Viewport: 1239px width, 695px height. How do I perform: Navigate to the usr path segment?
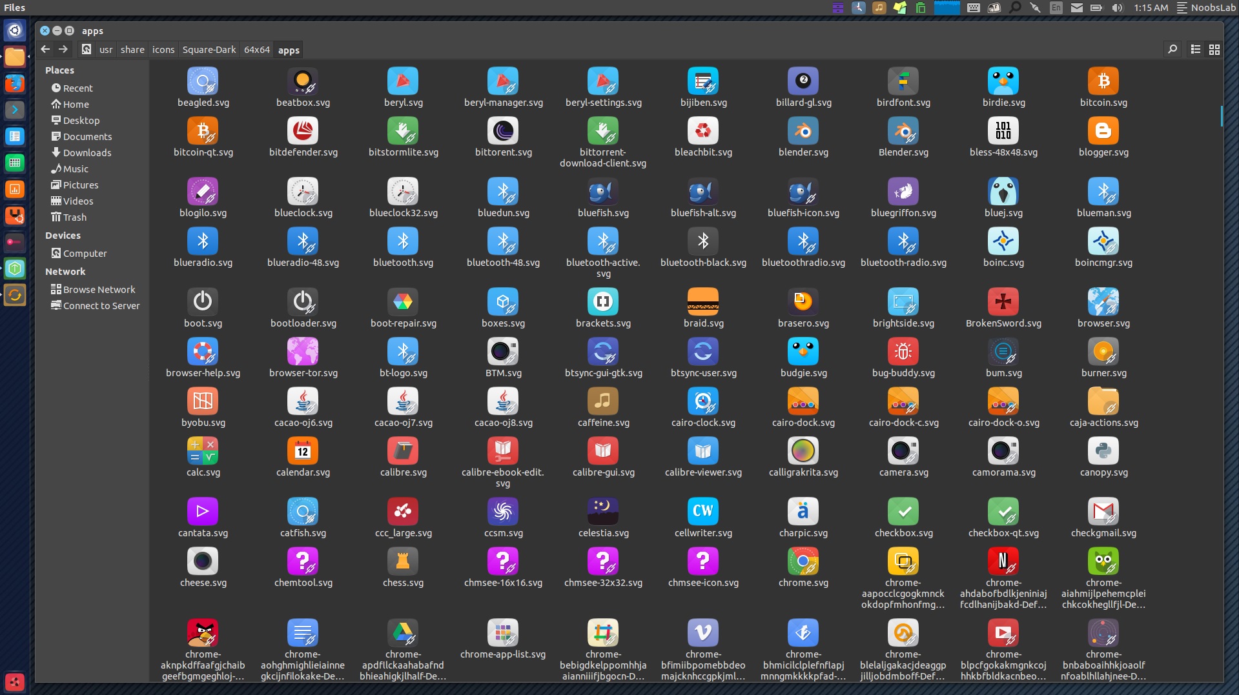(x=106, y=50)
